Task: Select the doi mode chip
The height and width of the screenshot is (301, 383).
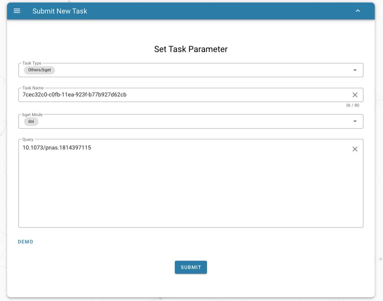Action: pos(31,121)
